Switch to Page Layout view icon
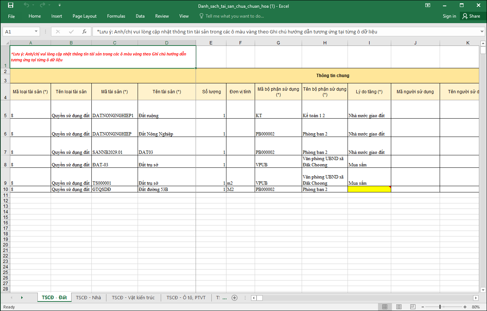Screen dimensions: 487x311 (399, 307)
